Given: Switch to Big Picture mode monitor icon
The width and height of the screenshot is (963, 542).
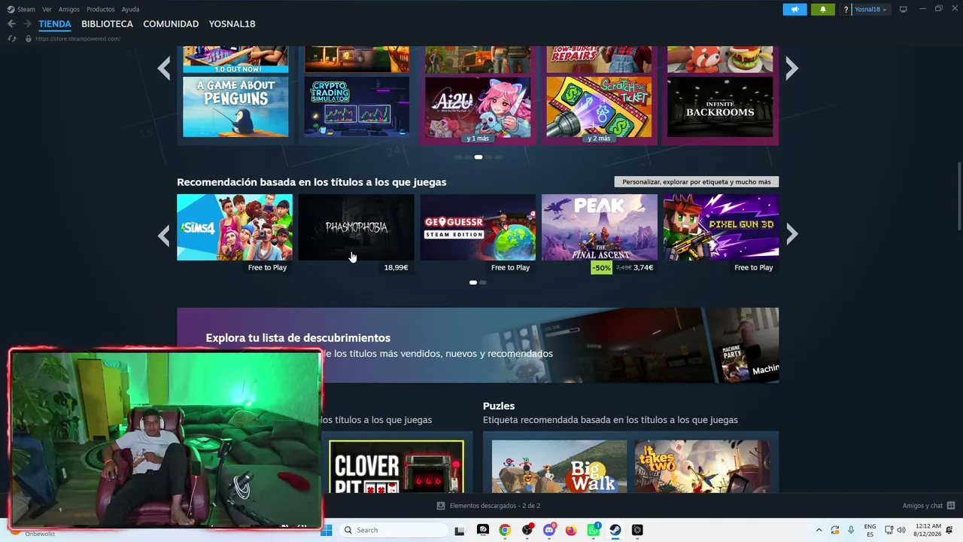Looking at the screenshot, I should tap(903, 9).
